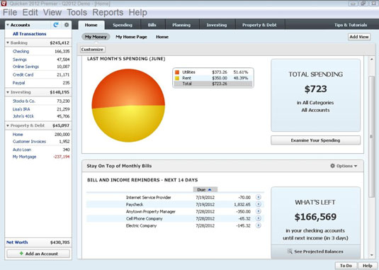The height and width of the screenshot is (270, 379).
Task: Select the My Home Page view
Action: 131,37
